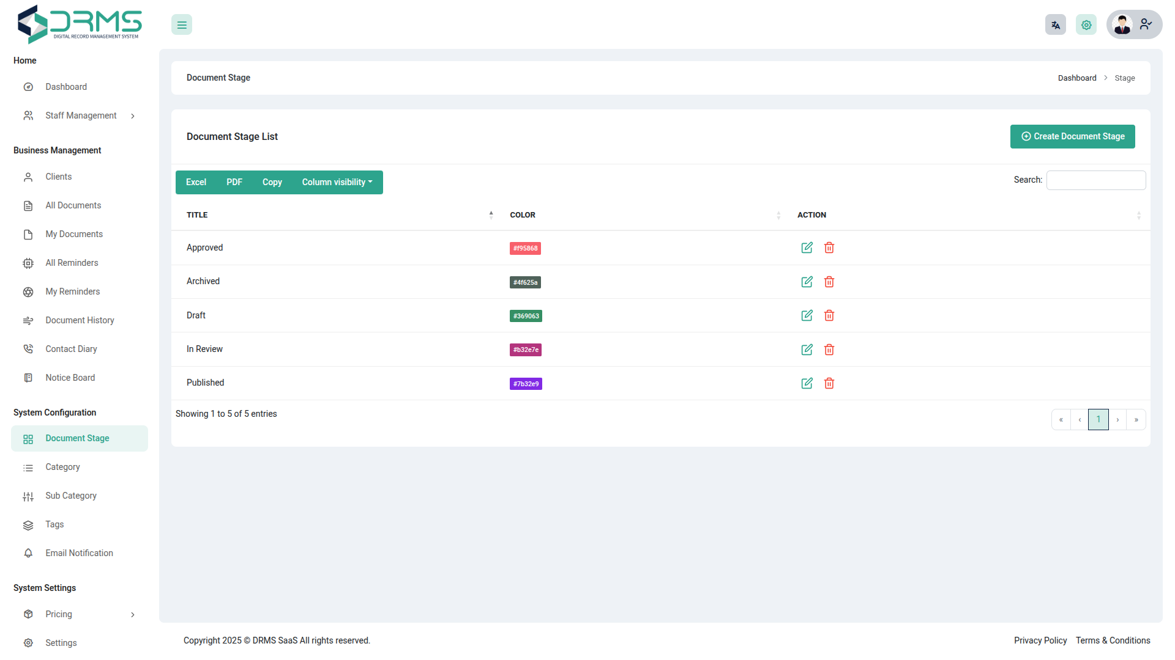Click edit icon for Draft stage
The width and height of the screenshot is (1175, 660).
coord(807,315)
